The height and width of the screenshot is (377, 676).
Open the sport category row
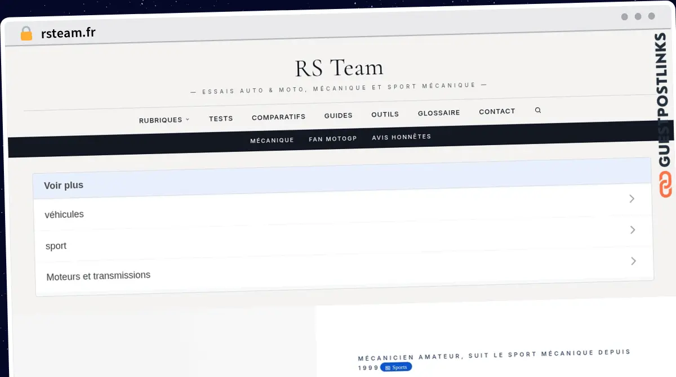click(x=344, y=238)
